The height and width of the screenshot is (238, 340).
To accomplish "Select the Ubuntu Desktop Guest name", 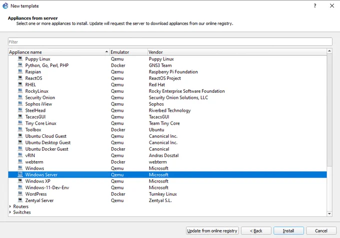I will [x=48, y=143].
